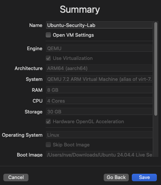Click the CPU field showing 4 Cores
The height and width of the screenshot is (185, 161).
coord(99,101)
